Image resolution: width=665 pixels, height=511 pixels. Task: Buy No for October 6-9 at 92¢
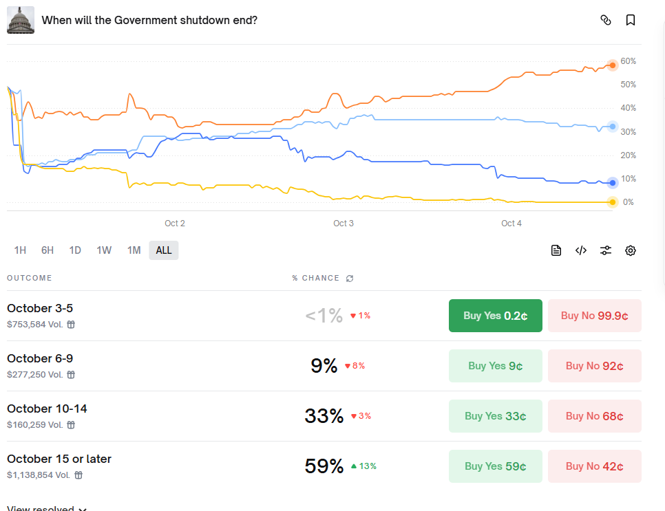[x=595, y=366]
